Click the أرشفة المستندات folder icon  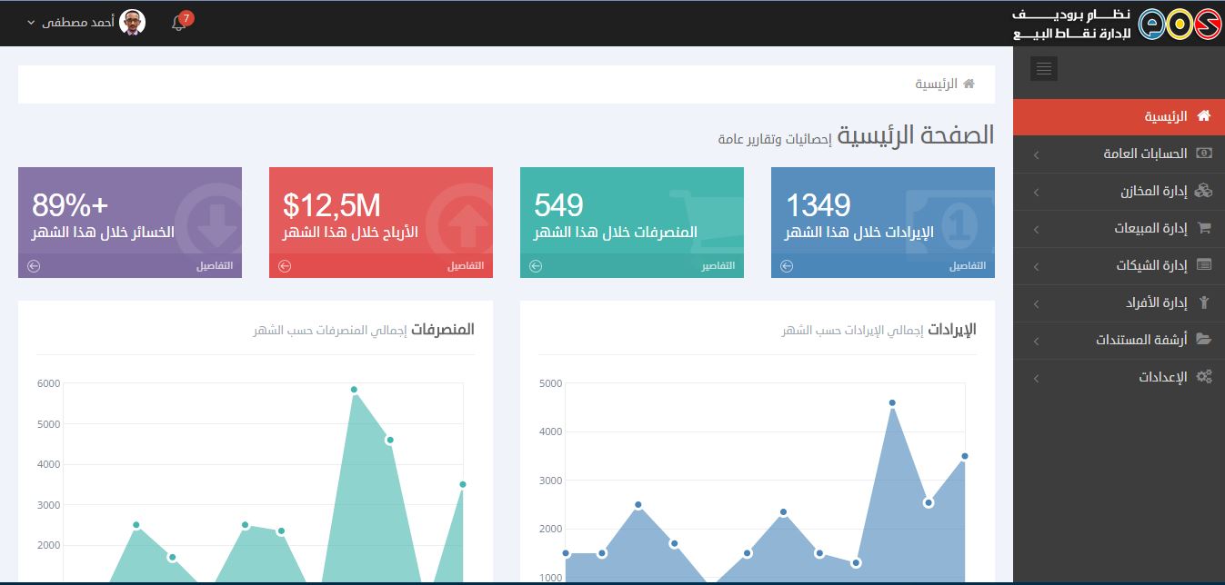tap(1204, 340)
